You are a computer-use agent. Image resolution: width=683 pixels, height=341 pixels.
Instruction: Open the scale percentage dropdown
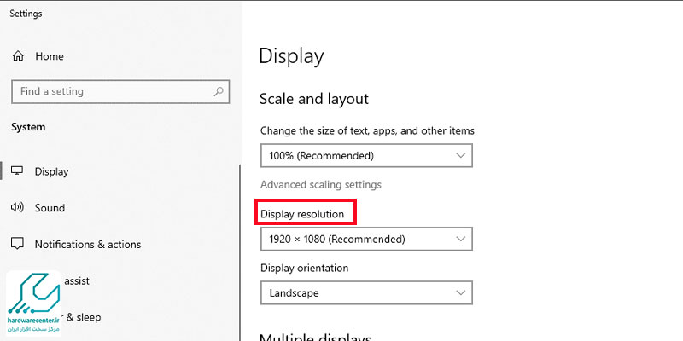(x=366, y=156)
